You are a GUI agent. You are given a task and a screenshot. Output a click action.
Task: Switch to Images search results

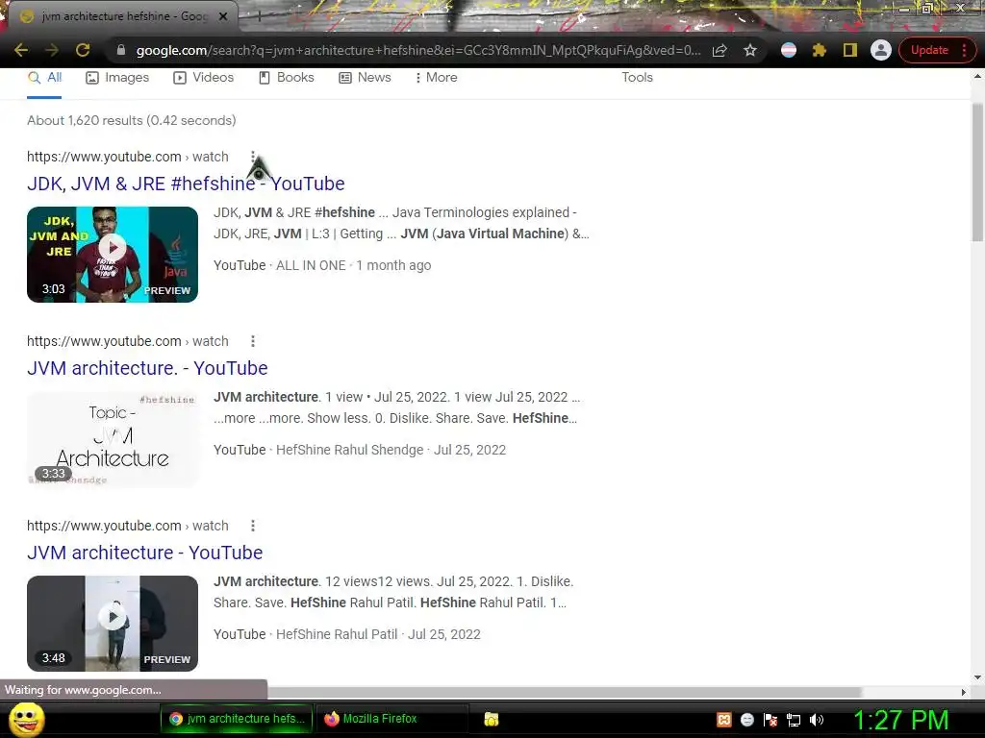(x=117, y=78)
